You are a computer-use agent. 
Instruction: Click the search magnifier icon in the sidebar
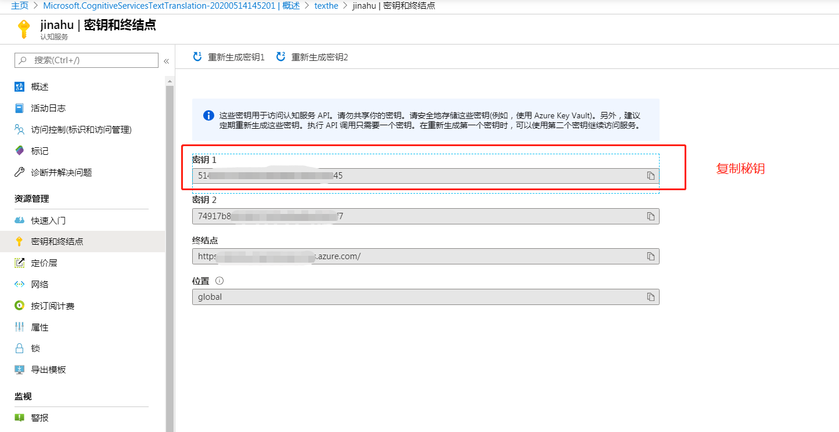pos(23,60)
